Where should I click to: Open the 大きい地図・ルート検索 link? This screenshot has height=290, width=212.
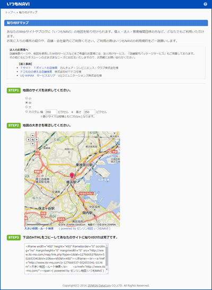39,229
